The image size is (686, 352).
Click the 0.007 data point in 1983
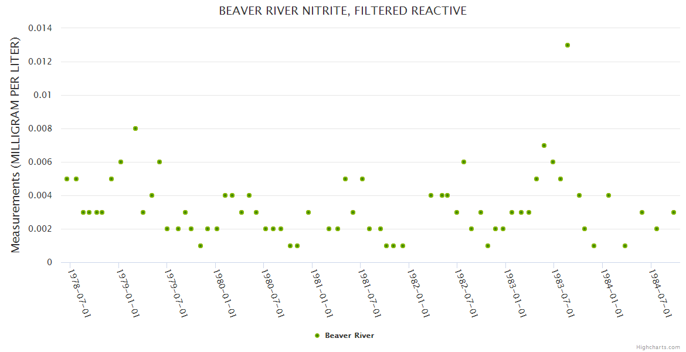click(x=544, y=145)
